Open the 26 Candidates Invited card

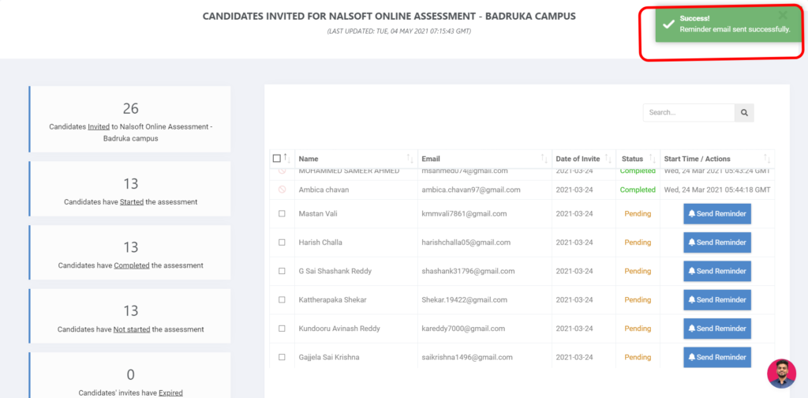pos(130,119)
